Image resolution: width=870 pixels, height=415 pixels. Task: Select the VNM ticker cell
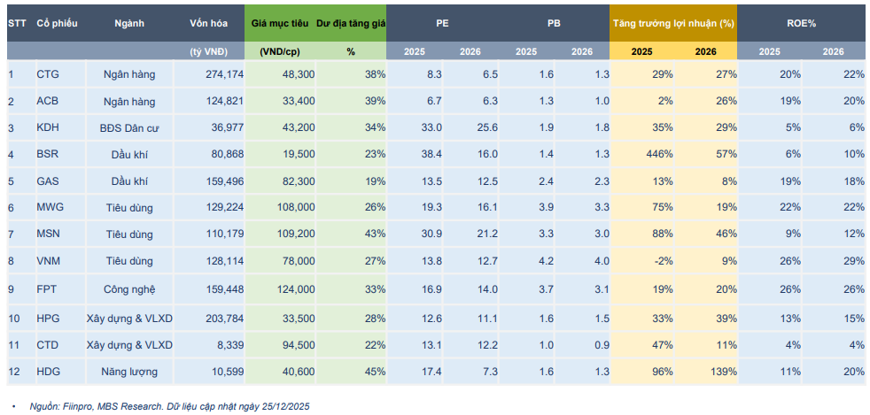tap(48, 262)
